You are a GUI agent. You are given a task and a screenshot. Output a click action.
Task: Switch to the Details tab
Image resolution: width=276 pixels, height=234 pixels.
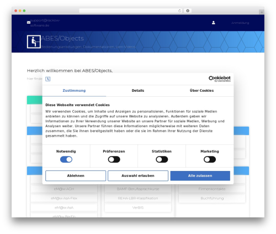click(138, 91)
